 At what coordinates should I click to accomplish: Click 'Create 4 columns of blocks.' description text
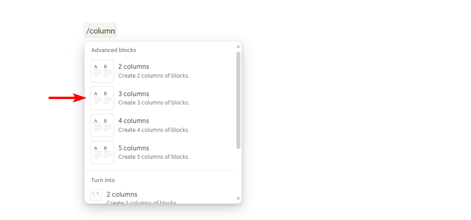[154, 130]
